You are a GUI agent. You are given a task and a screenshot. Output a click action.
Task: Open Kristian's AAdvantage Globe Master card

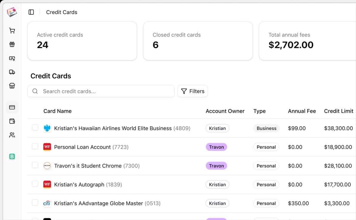98,203
